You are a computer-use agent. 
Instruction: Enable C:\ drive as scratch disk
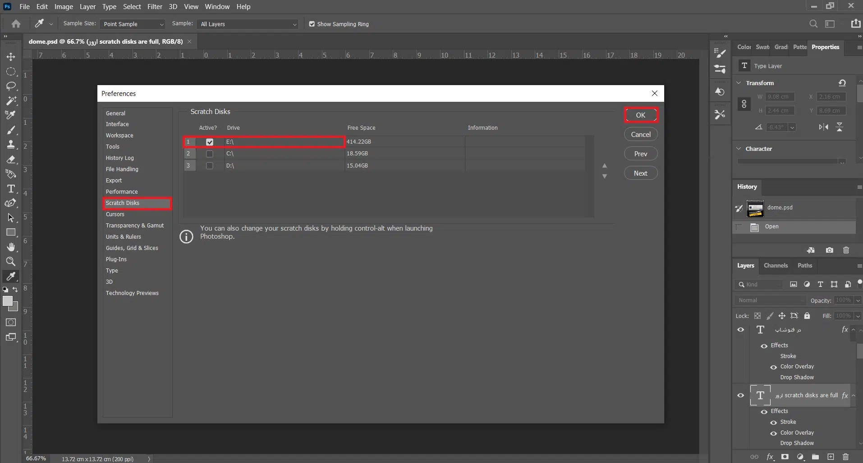210,154
